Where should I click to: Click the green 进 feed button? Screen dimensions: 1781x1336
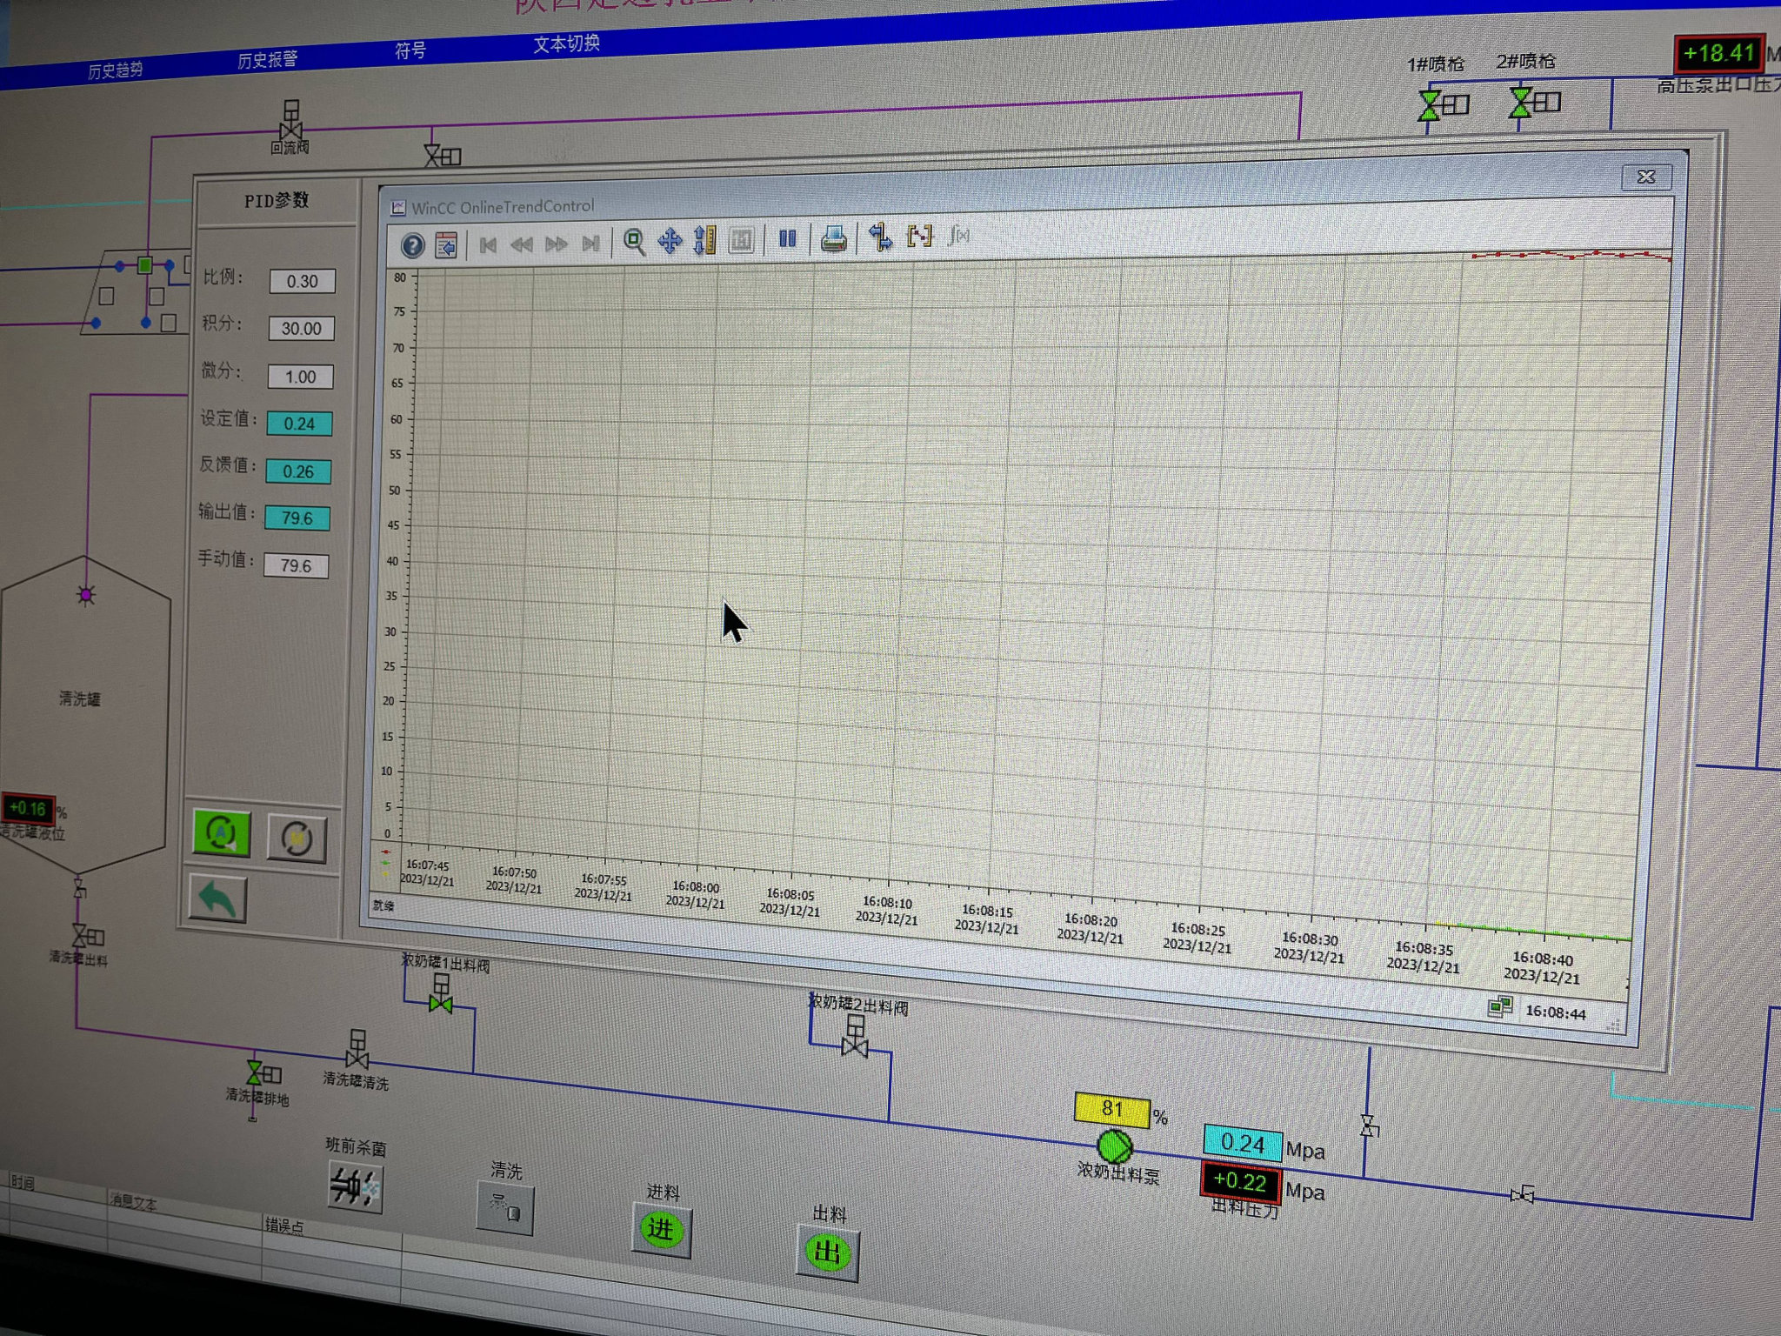click(x=661, y=1230)
